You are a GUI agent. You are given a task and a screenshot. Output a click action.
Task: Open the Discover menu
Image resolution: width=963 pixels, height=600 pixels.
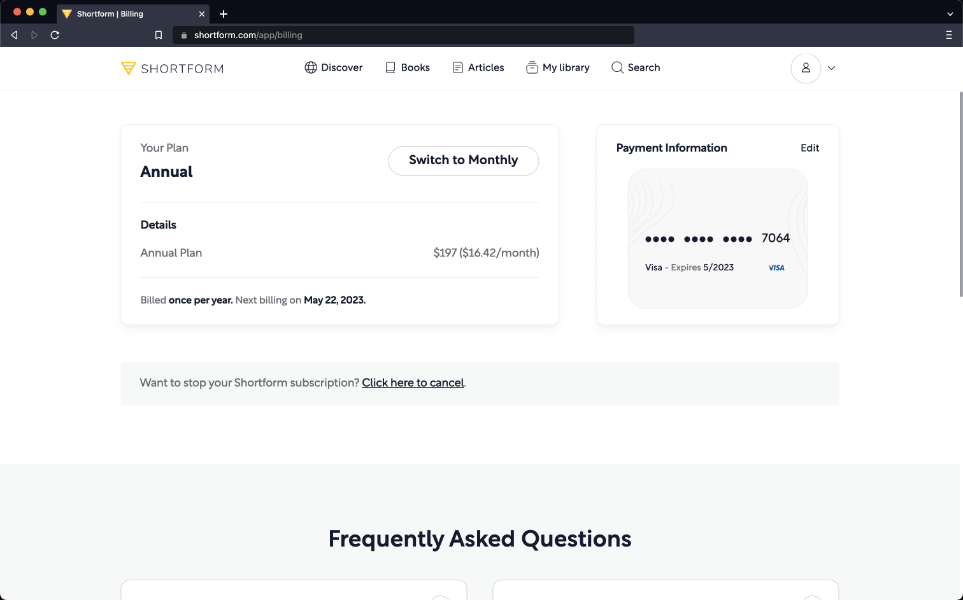[x=334, y=67]
